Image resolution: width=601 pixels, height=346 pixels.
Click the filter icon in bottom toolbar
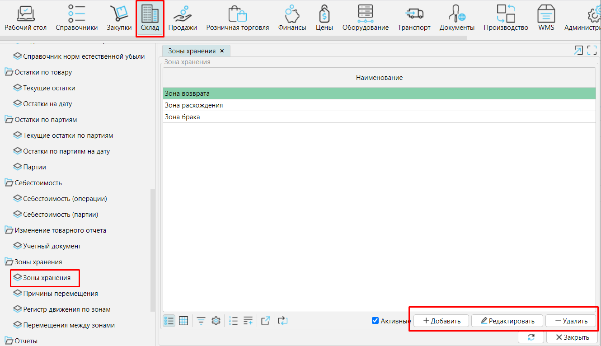click(201, 321)
